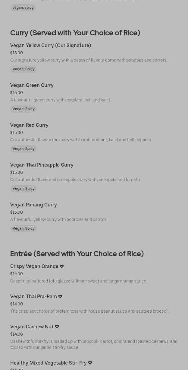The image size is (188, 370).
Task: Click the Vegan, Spicy tag under Panang Curry
Action: 23,228
